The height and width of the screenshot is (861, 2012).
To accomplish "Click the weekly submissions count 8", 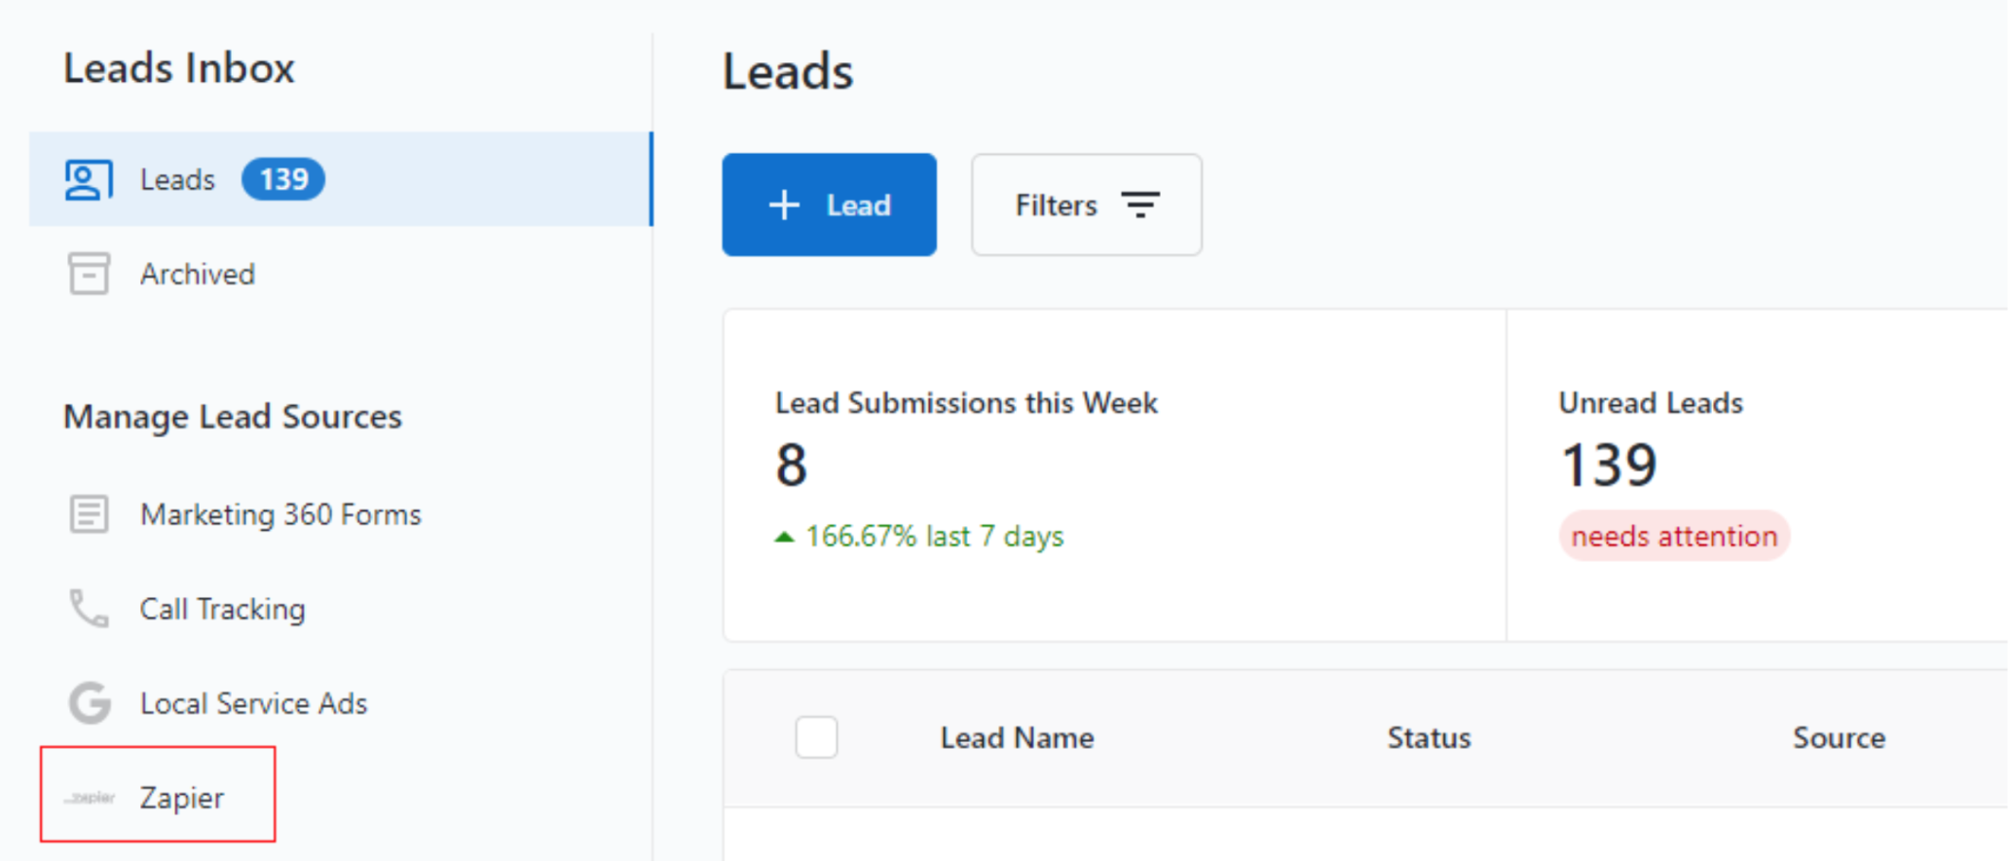I will point(792,465).
